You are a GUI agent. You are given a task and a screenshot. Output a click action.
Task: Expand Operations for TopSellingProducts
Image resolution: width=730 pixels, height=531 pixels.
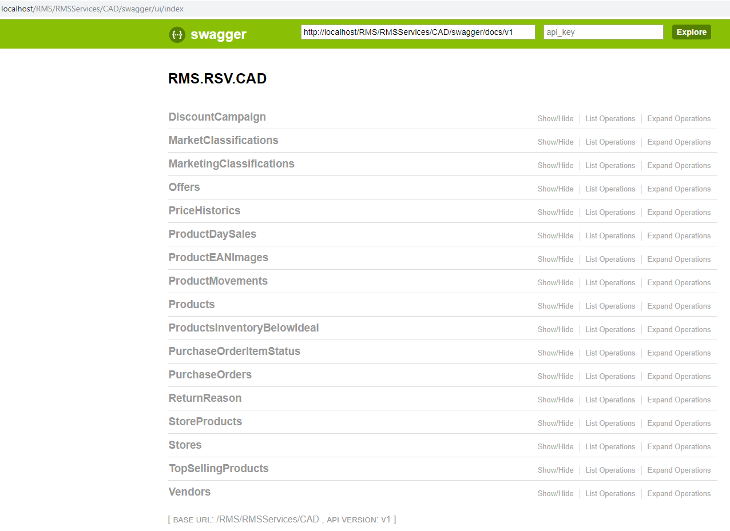click(679, 470)
